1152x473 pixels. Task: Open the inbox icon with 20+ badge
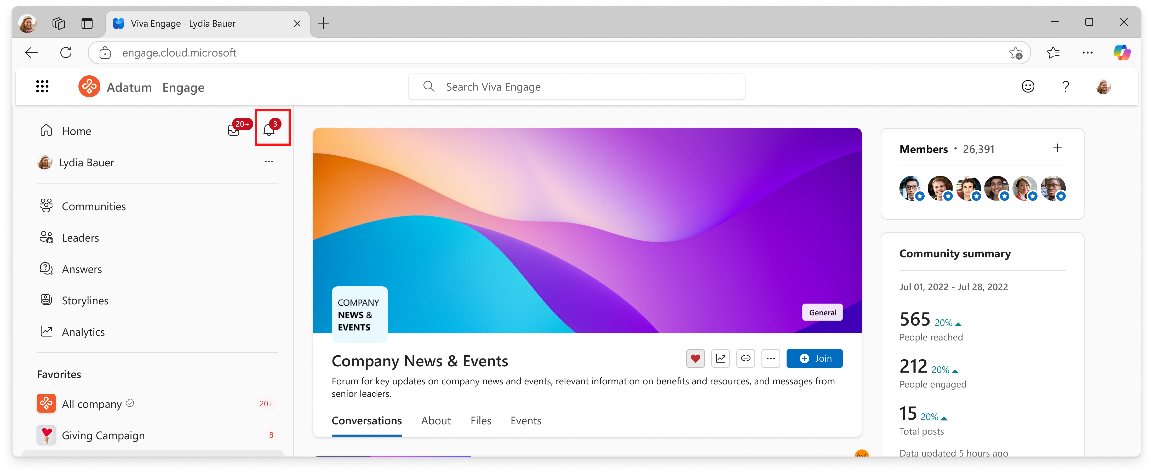[x=234, y=130]
